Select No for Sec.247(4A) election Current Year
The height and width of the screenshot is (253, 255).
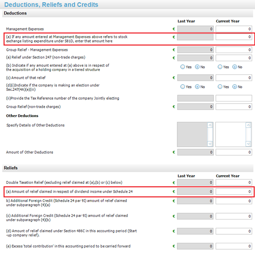tap(235, 87)
